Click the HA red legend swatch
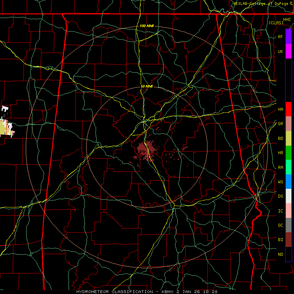This screenshot has width=294, height=294. coord(288,109)
